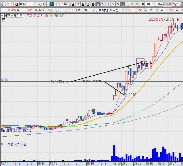Switch to yearly 년 chart period
This screenshot has height=166, width=183.
coord(88,4)
